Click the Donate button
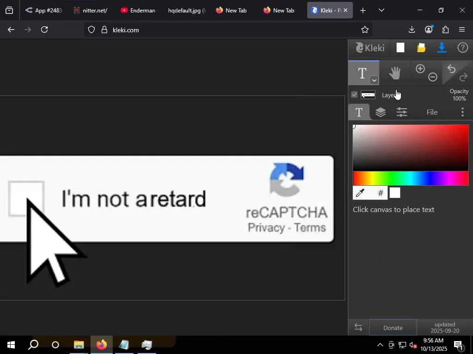473x354 pixels. coord(393,328)
